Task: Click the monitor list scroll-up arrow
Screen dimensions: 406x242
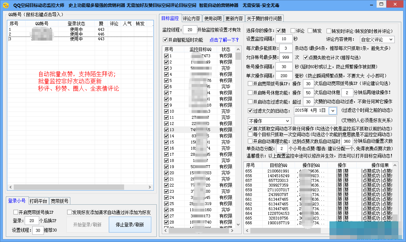Action: coord(238,49)
